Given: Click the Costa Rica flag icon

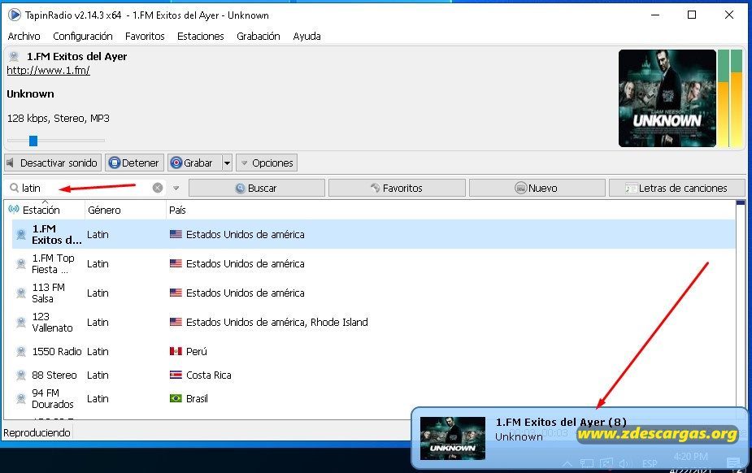Looking at the screenshot, I should point(176,375).
